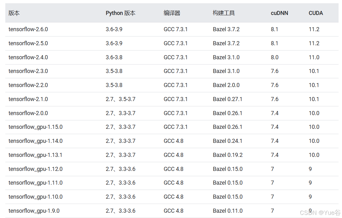Click Bazel 0.15.0 in tensorflow_gpu-1.11.0 row
342x218 pixels.
click(x=228, y=183)
